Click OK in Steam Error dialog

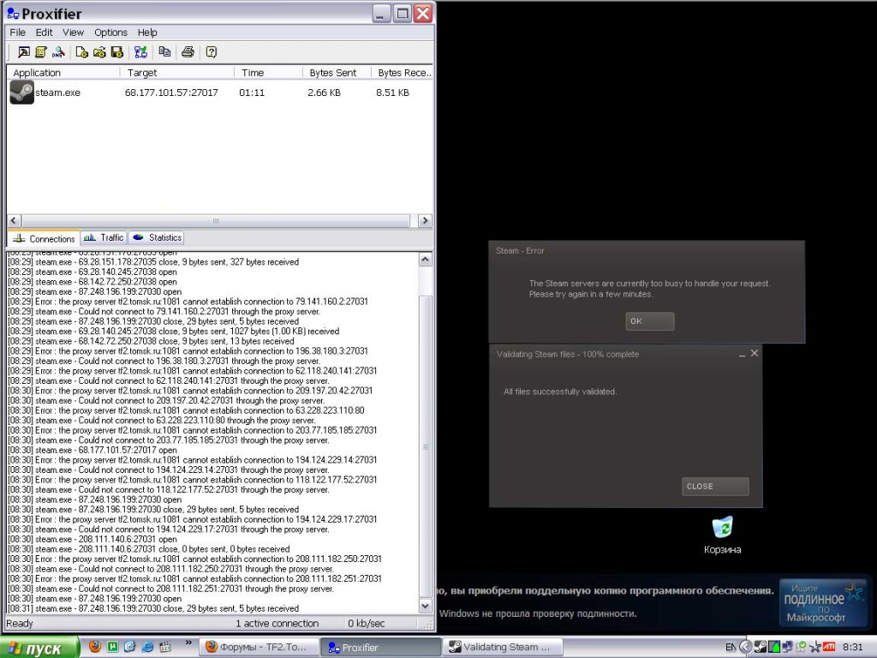pos(650,321)
